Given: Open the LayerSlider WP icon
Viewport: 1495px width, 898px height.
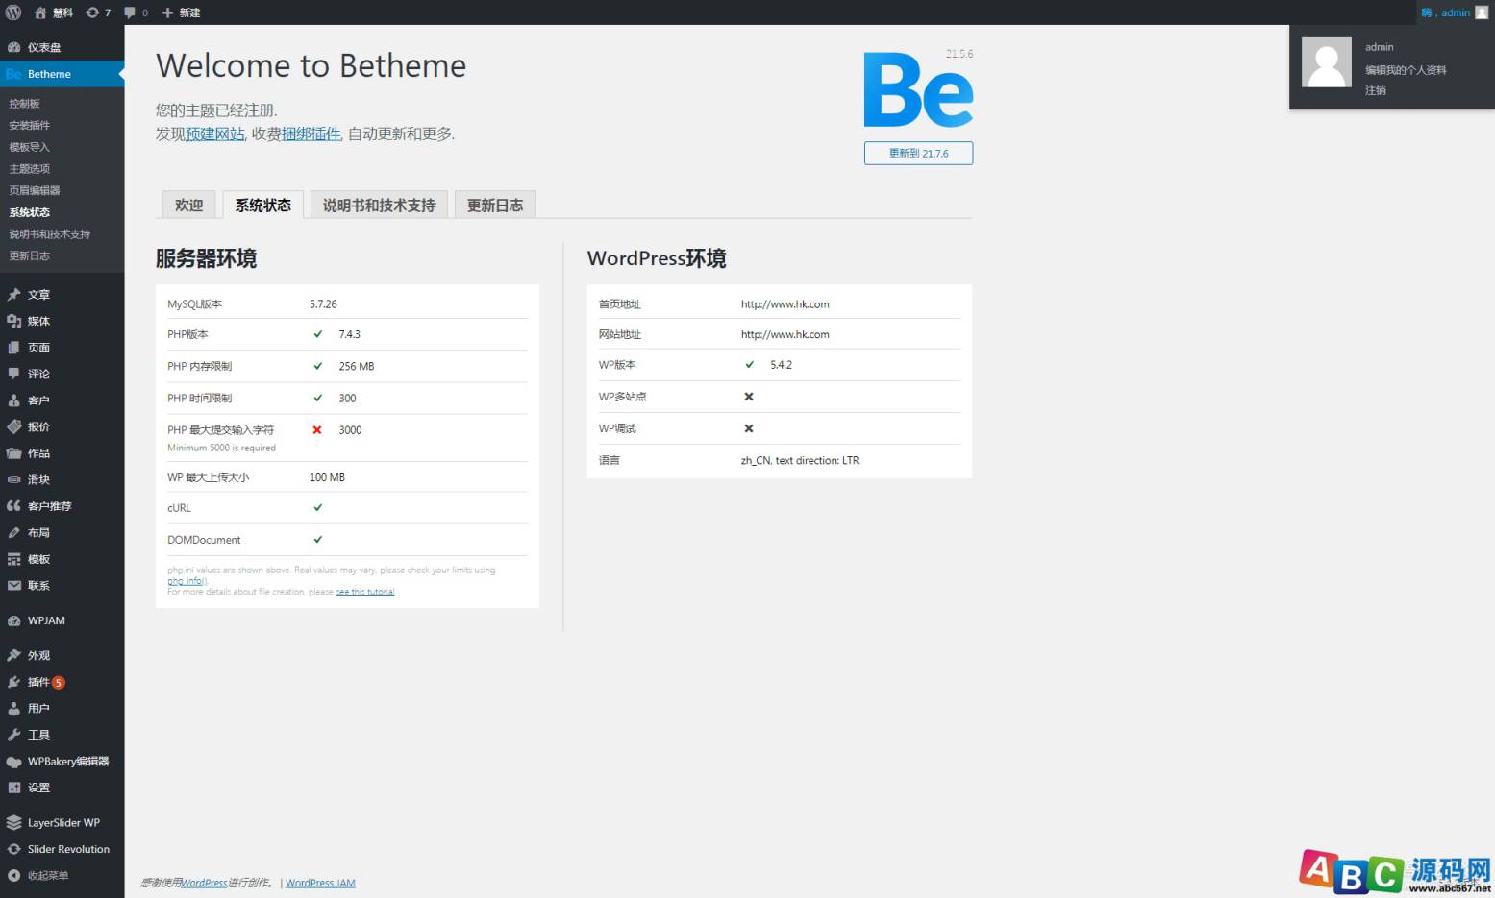Looking at the screenshot, I should click(x=13, y=823).
